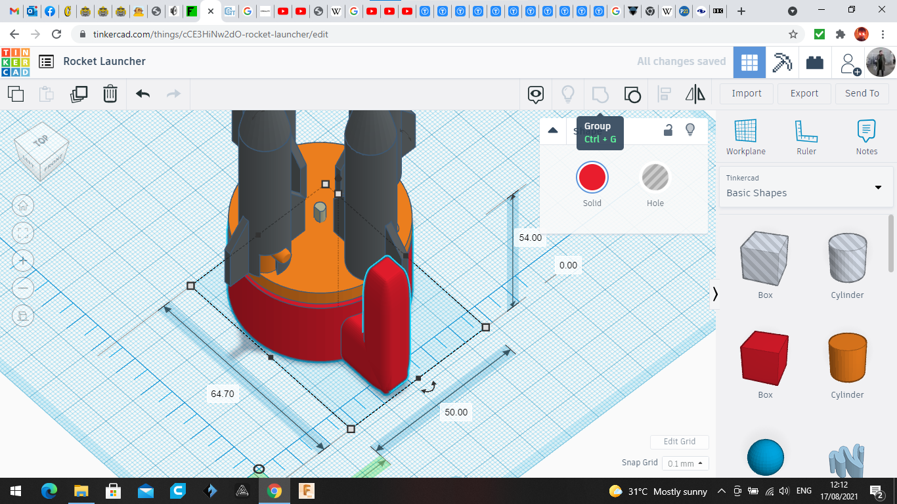The height and width of the screenshot is (504, 897).
Task: Set the shape to Hole
Action: pos(655,178)
